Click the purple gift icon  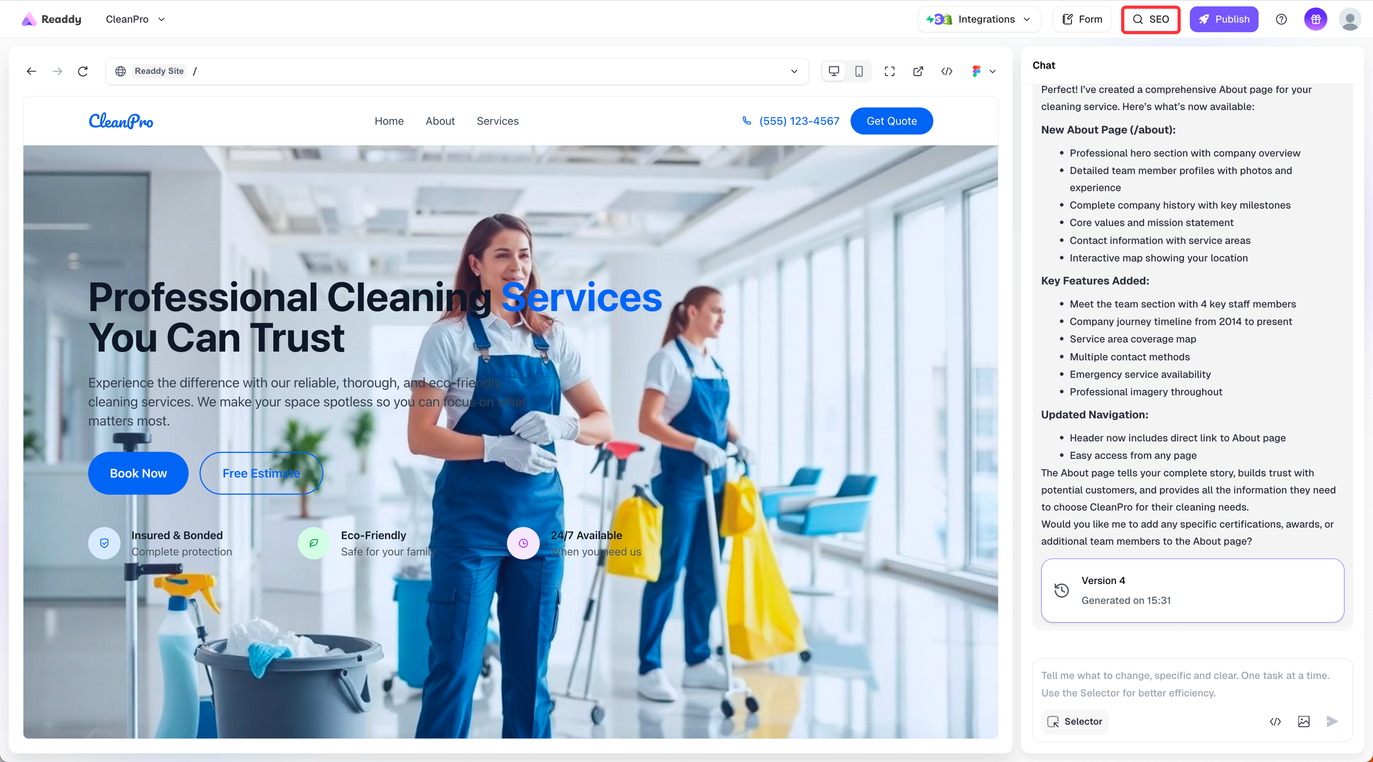tap(1315, 19)
